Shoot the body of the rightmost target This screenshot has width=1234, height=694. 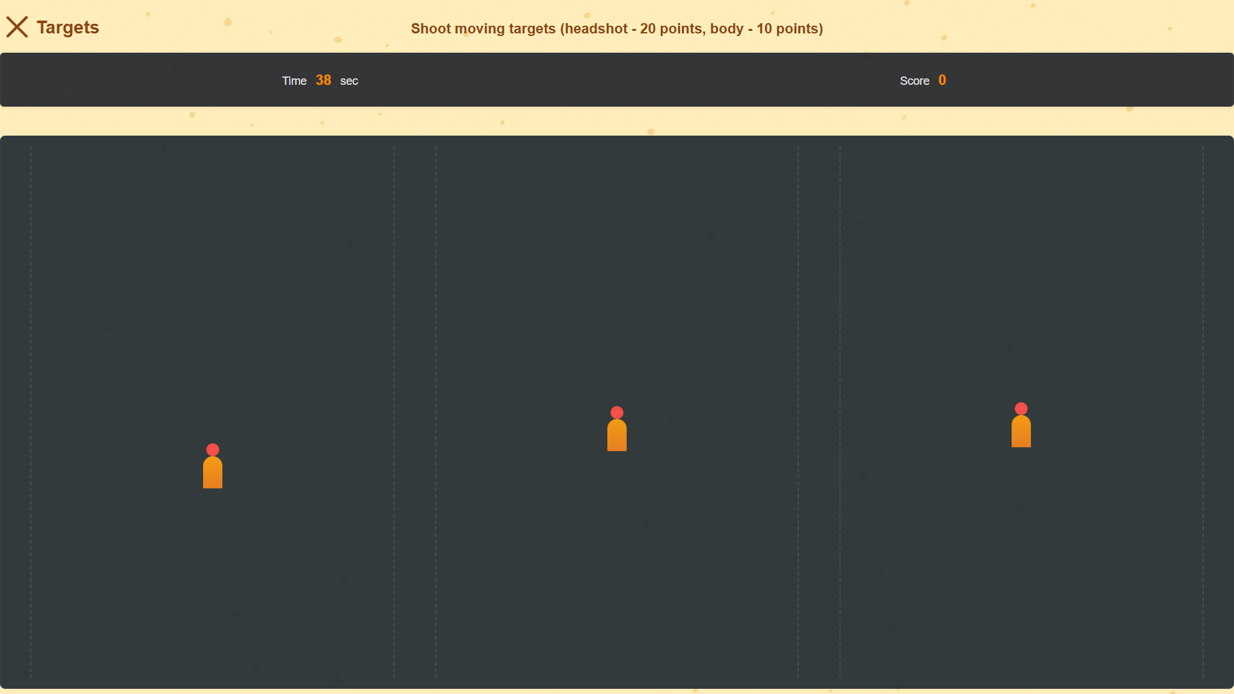pyautogui.click(x=1021, y=431)
